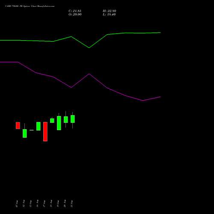214x214 pixels.
Task: Click the 13 Aug date axis label
Action: pos(30,204)
